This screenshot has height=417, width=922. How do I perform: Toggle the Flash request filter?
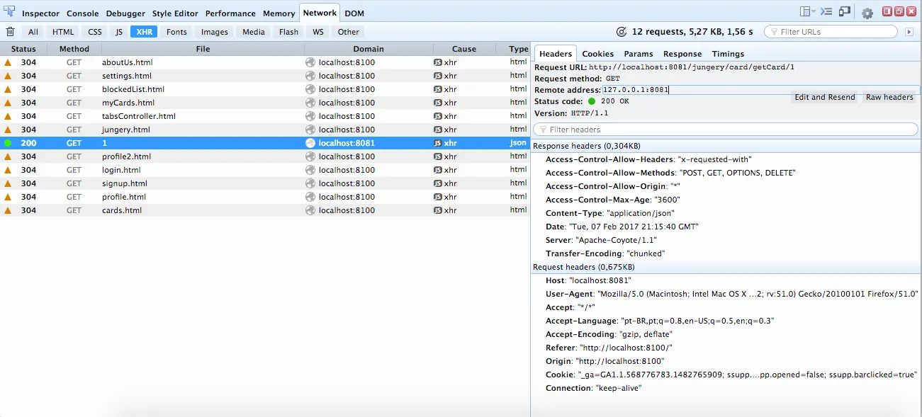288,32
